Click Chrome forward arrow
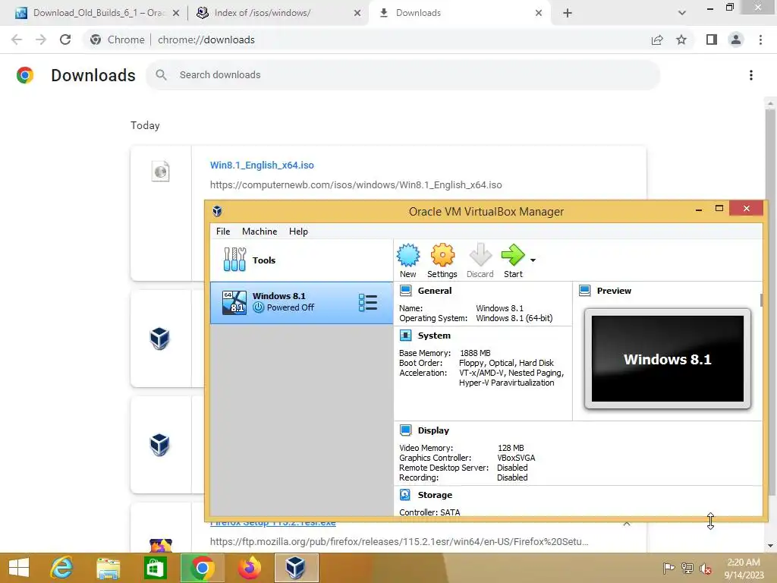 [x=41, y=39]
